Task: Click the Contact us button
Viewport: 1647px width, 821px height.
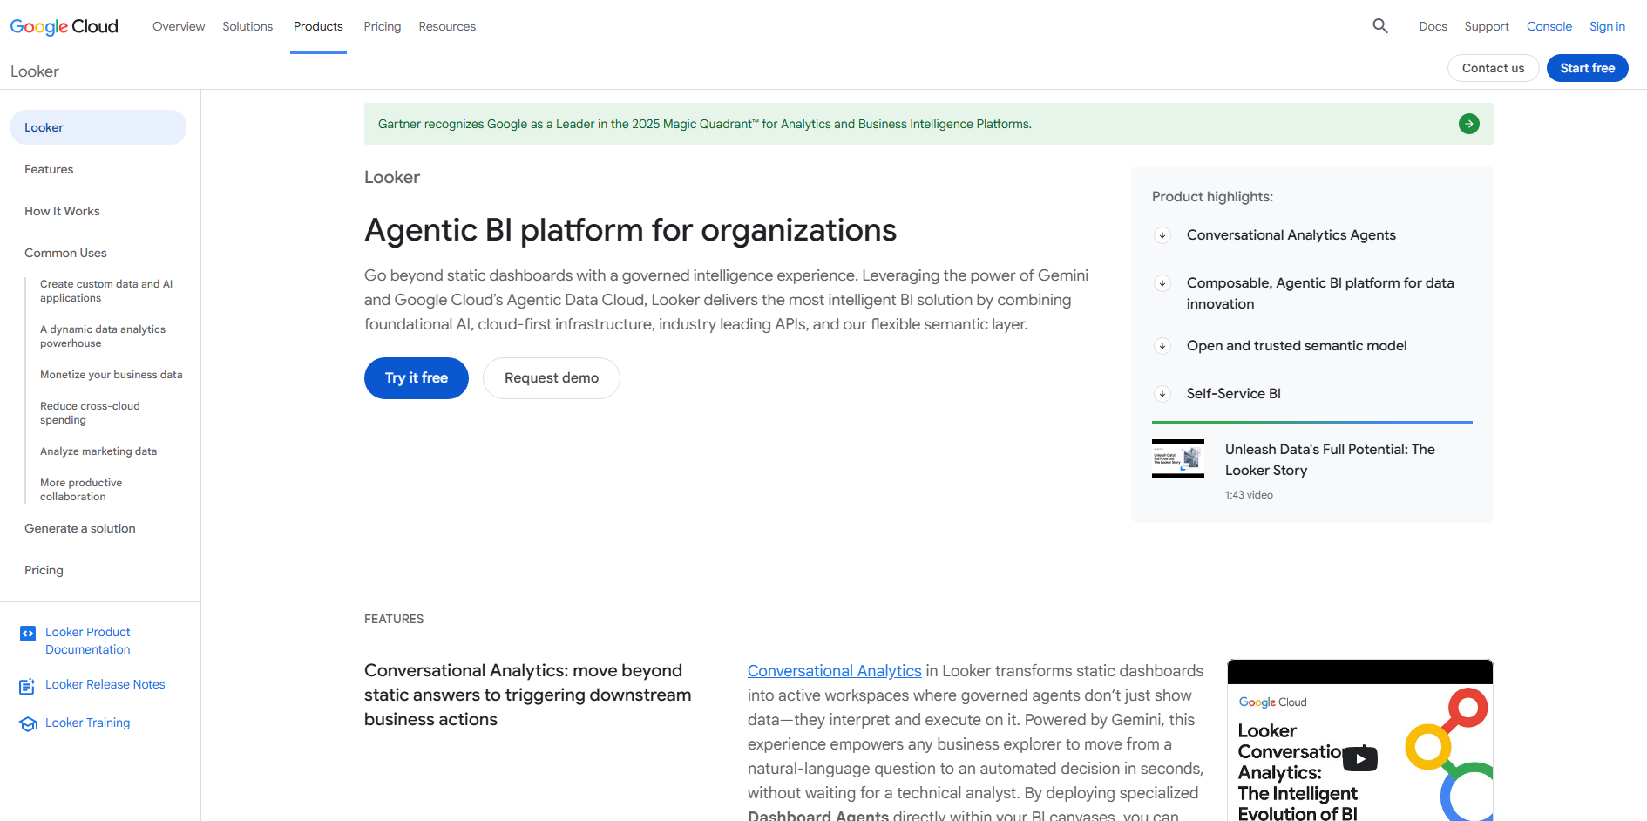Action: [x=1493, y=68]
